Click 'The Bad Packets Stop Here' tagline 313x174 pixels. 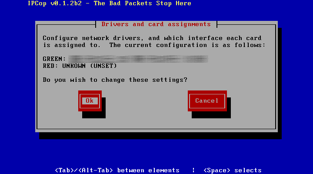(142, 3)
